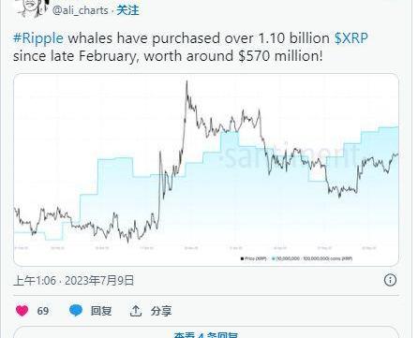Click the black Price (XRP) legend marker
This screenshot has width=418, height=338.
[242, 258]
